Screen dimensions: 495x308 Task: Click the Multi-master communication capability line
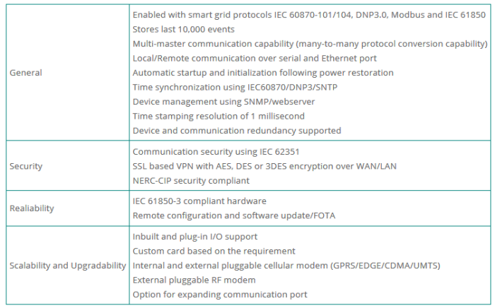tap(310, 44)
